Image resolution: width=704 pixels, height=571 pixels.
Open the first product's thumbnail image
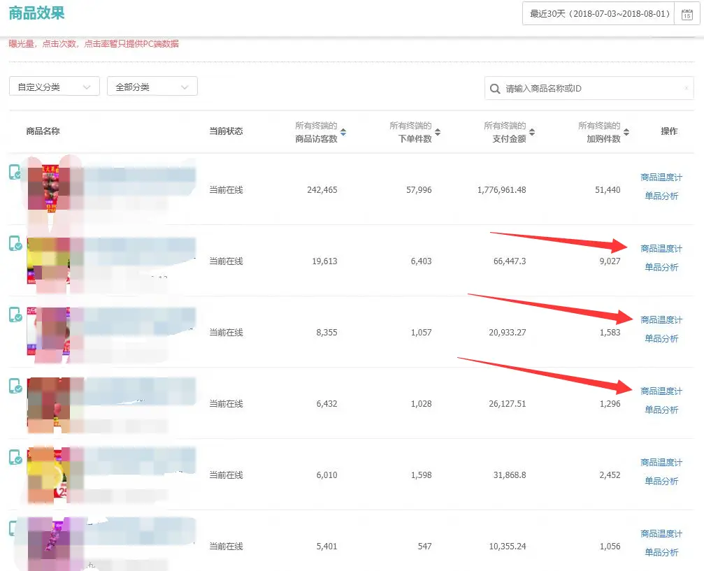point(48,187)
